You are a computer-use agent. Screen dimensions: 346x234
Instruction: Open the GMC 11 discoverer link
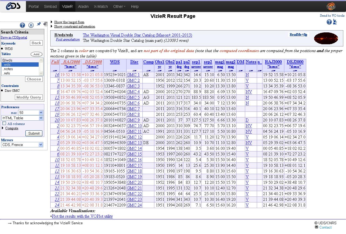click(134, 131)
